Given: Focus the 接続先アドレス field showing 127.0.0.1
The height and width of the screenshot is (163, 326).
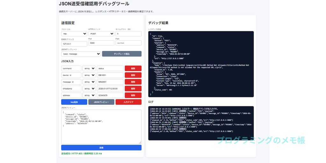Looking at the screenshot, I should pyautogui.click(x=74, y=43).
